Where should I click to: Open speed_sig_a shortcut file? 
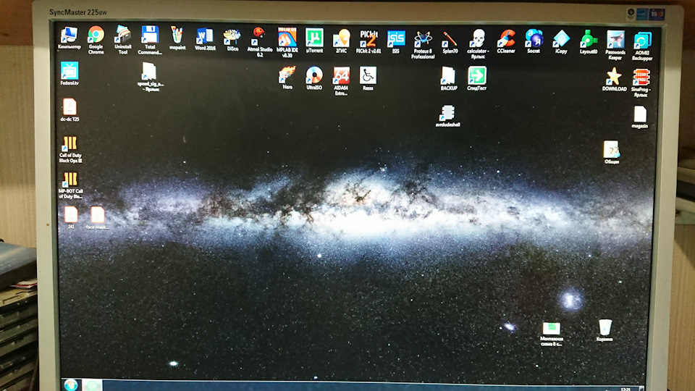click(x=150, y=77)
